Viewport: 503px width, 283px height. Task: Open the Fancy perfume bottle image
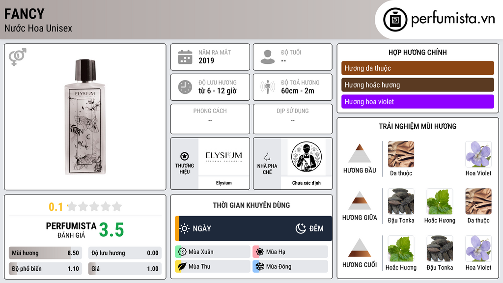coord(85,117)
